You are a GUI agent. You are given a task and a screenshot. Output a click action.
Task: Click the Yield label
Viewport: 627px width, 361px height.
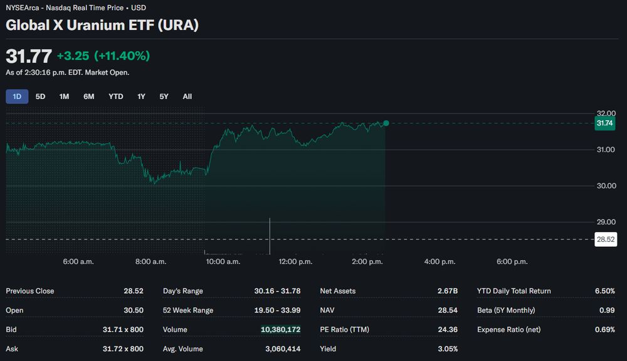pyautogui.click(x=328, y=348)
